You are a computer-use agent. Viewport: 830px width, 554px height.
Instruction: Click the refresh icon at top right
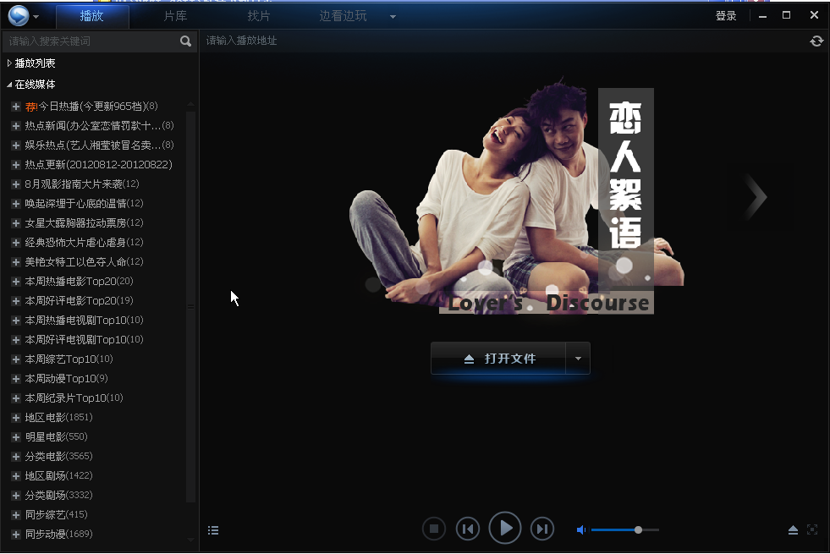[x=816, y=41]
